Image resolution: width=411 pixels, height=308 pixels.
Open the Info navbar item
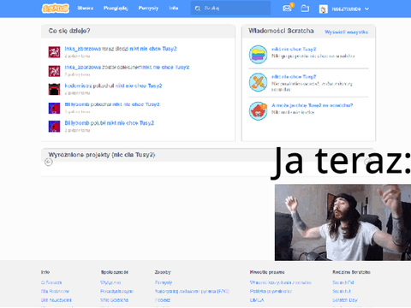[x=173, y=8]
